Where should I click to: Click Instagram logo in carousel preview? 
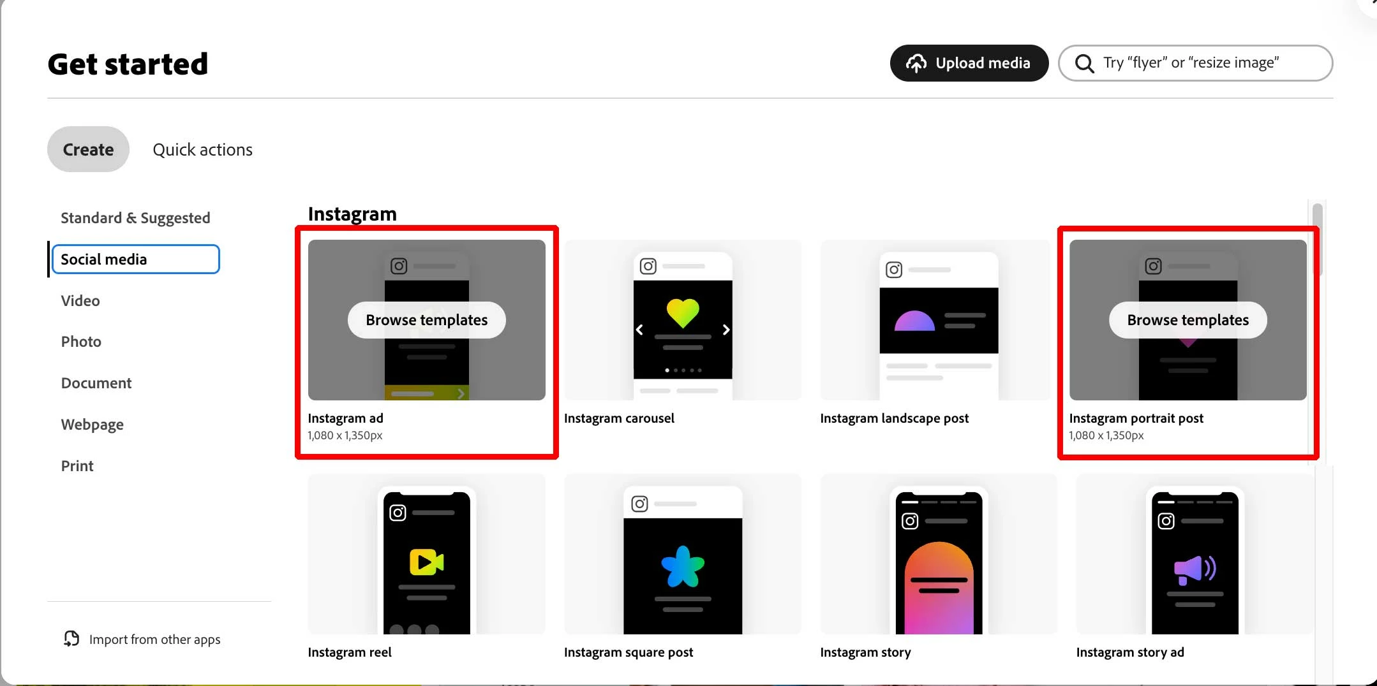tap(648, 266)
